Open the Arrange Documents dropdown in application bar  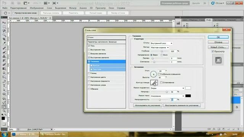click(47, 3)
